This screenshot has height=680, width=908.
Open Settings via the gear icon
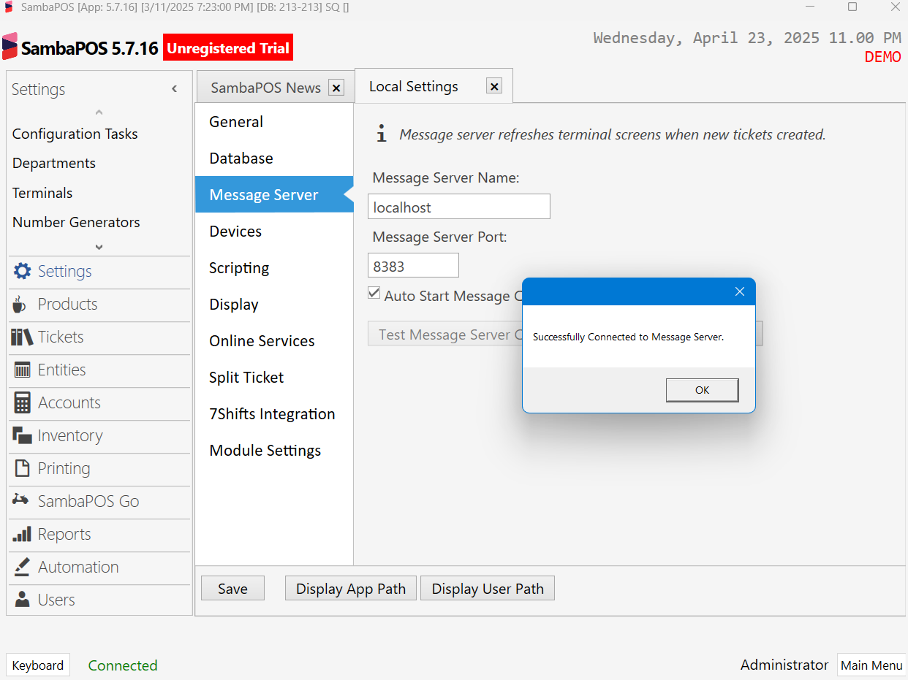click(23, 271)
